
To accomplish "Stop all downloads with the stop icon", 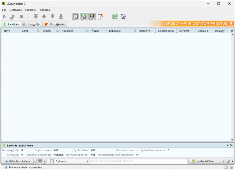I will 22,17.
